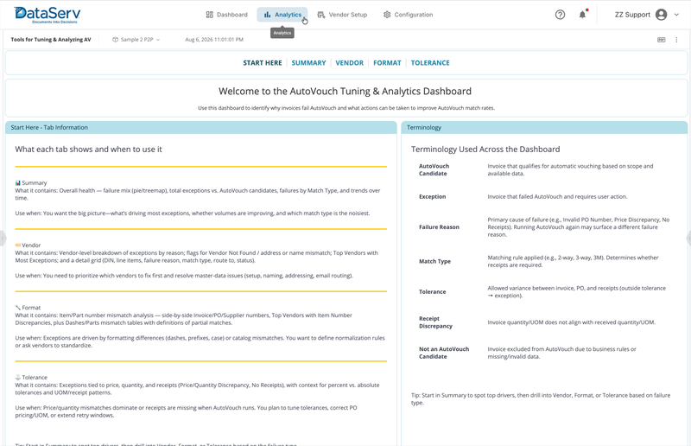The image size is (691, 446).
Task: Click the 'Match Type' term
Action: (435, 261)
